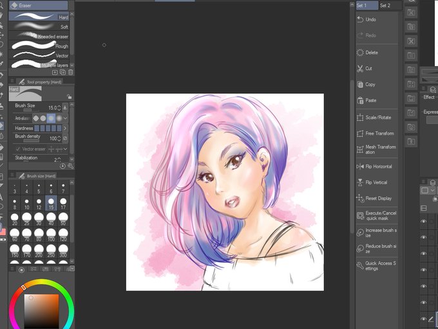Toggle visibility eye of topmost layer

(x=424, y=222)
